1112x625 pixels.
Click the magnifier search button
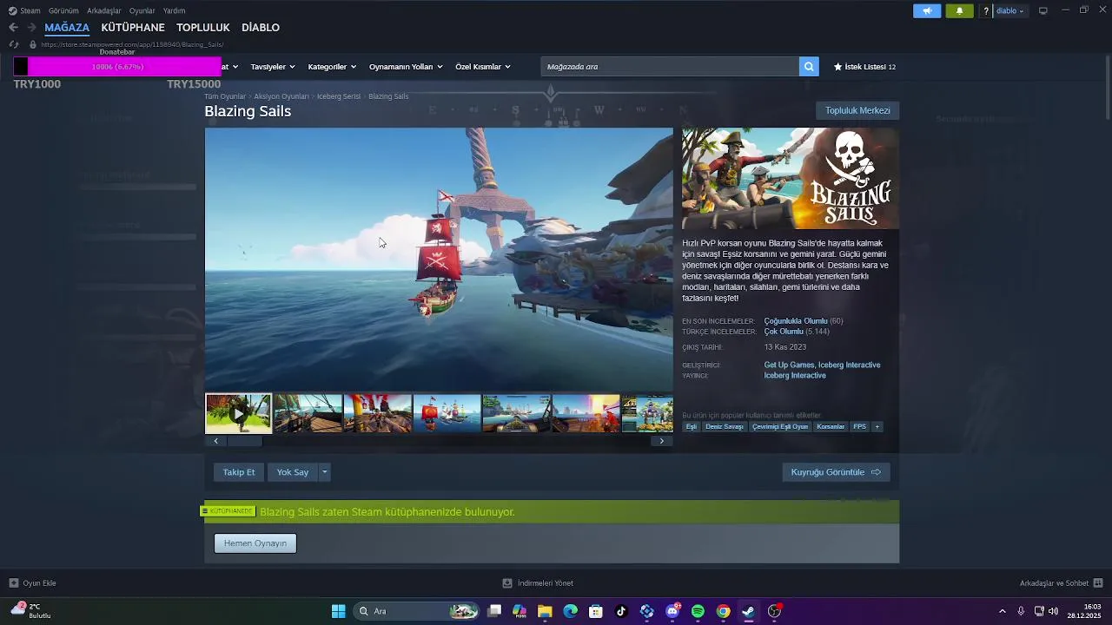click(x=809, y=67)
